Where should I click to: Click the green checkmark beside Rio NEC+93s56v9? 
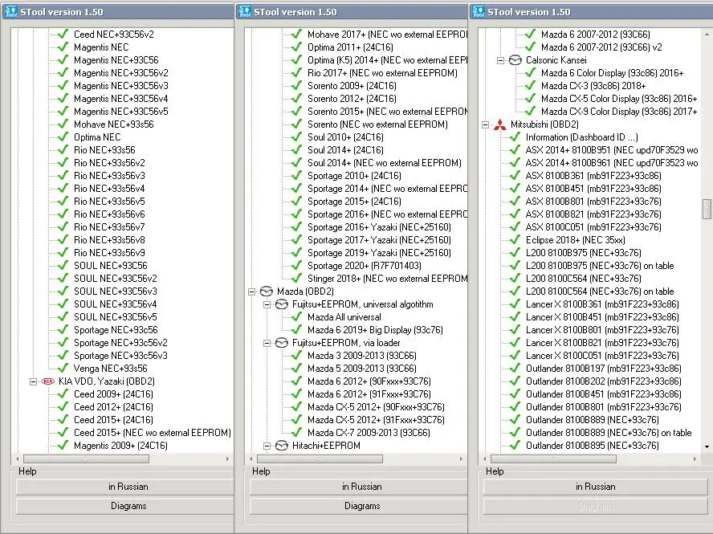63,252
